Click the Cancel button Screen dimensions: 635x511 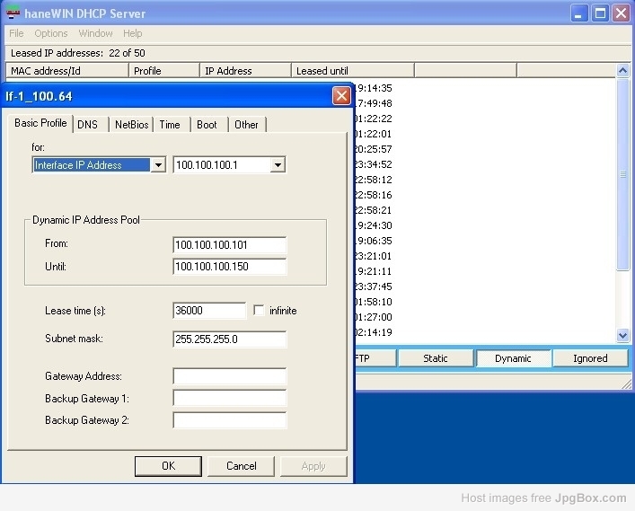coord(241,466)
